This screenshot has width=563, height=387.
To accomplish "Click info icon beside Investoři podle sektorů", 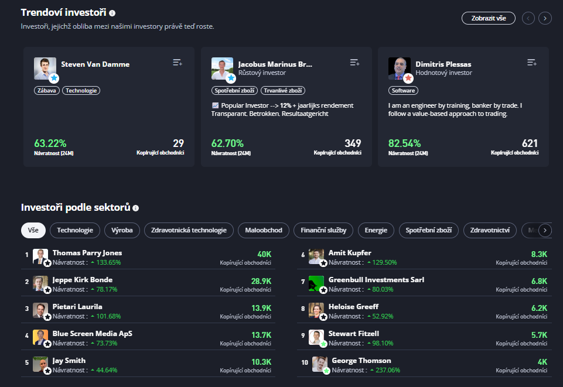I will (136, 208).
